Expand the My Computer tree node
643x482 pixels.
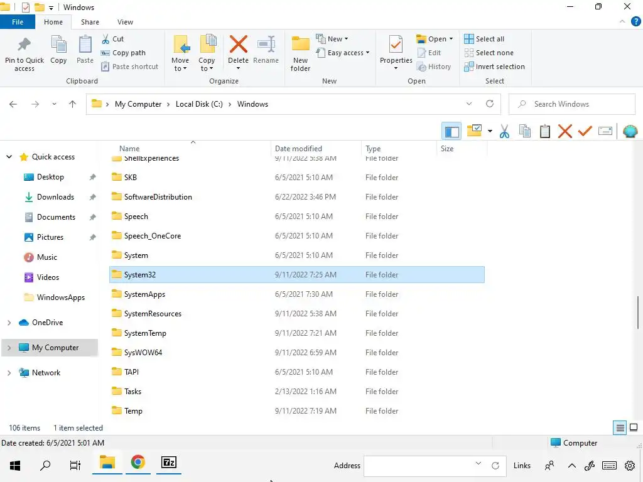click(x=9, y=348)
